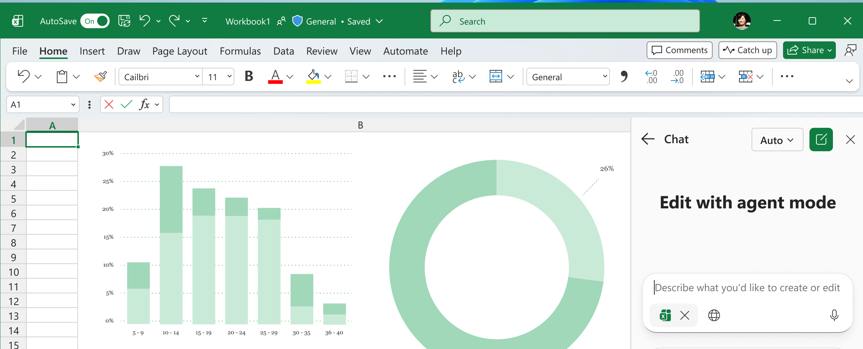Expand the Saved status dropdown chevron

tap(380, 21)
